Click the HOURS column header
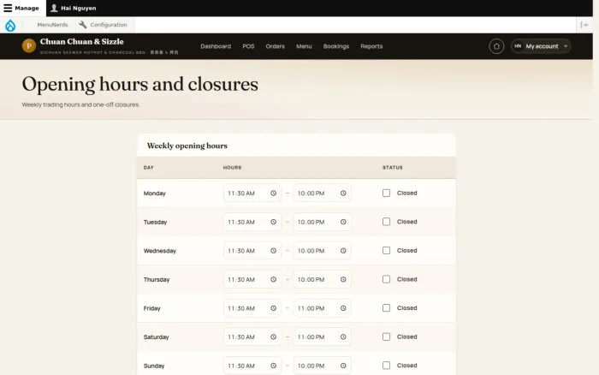 point(232,168)
